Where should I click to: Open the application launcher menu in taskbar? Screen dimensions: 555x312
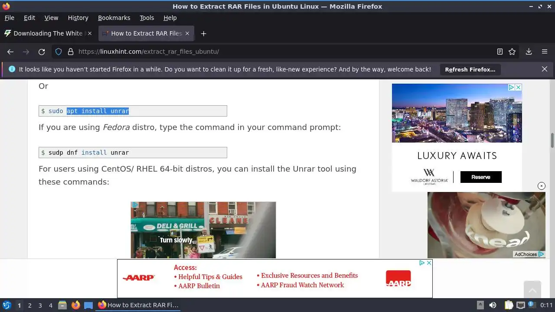pos(7,305)
